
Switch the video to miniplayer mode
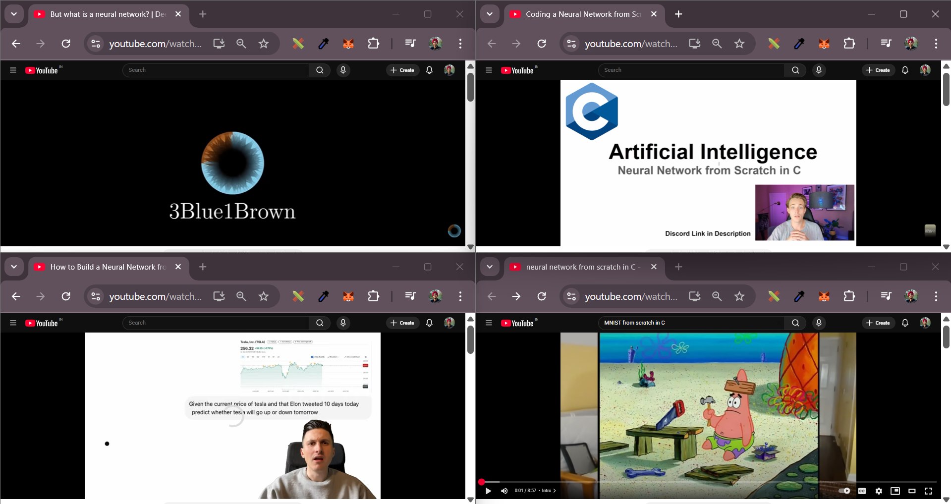click(895, 491)
